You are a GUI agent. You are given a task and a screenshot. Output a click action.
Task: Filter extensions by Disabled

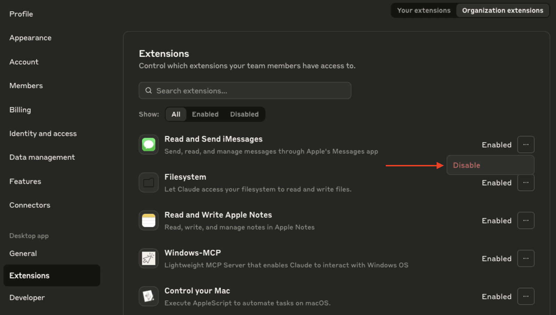pyautogui.click(x=244, y=114)
